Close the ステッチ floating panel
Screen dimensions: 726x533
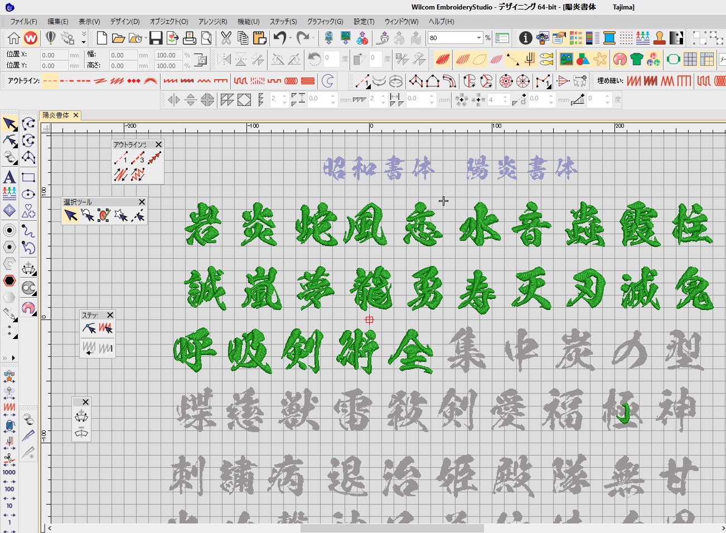110,315
